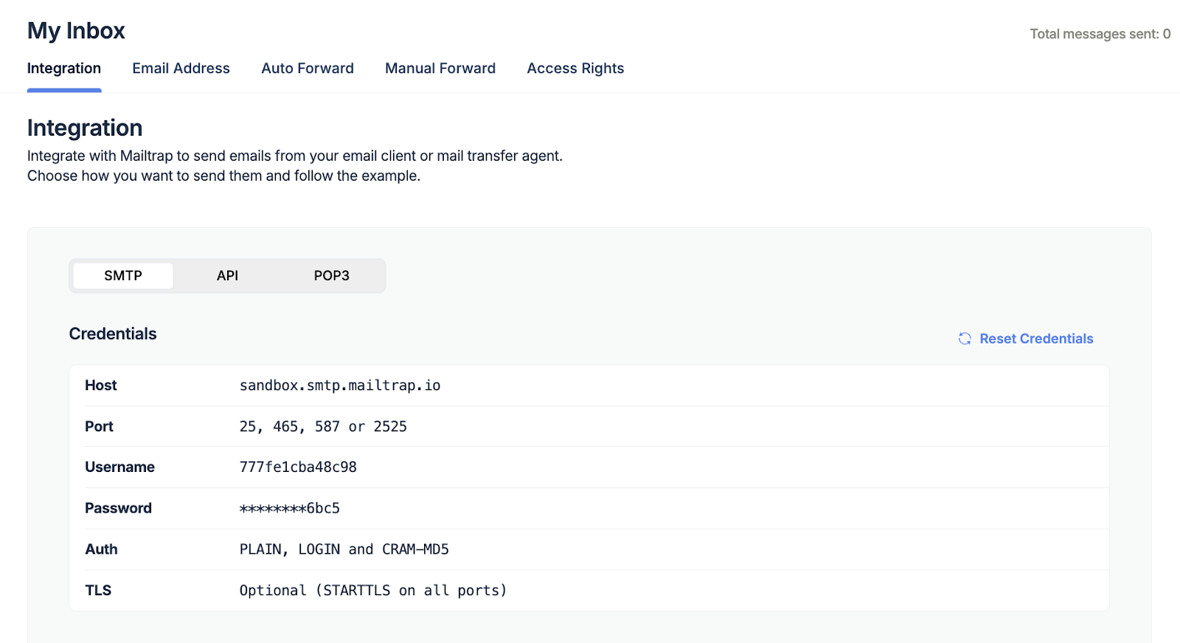Click the TLS value Optional (STARTTLS on all ports)
The height and width of the screenshot is (643, 1180).
point(373,591)
